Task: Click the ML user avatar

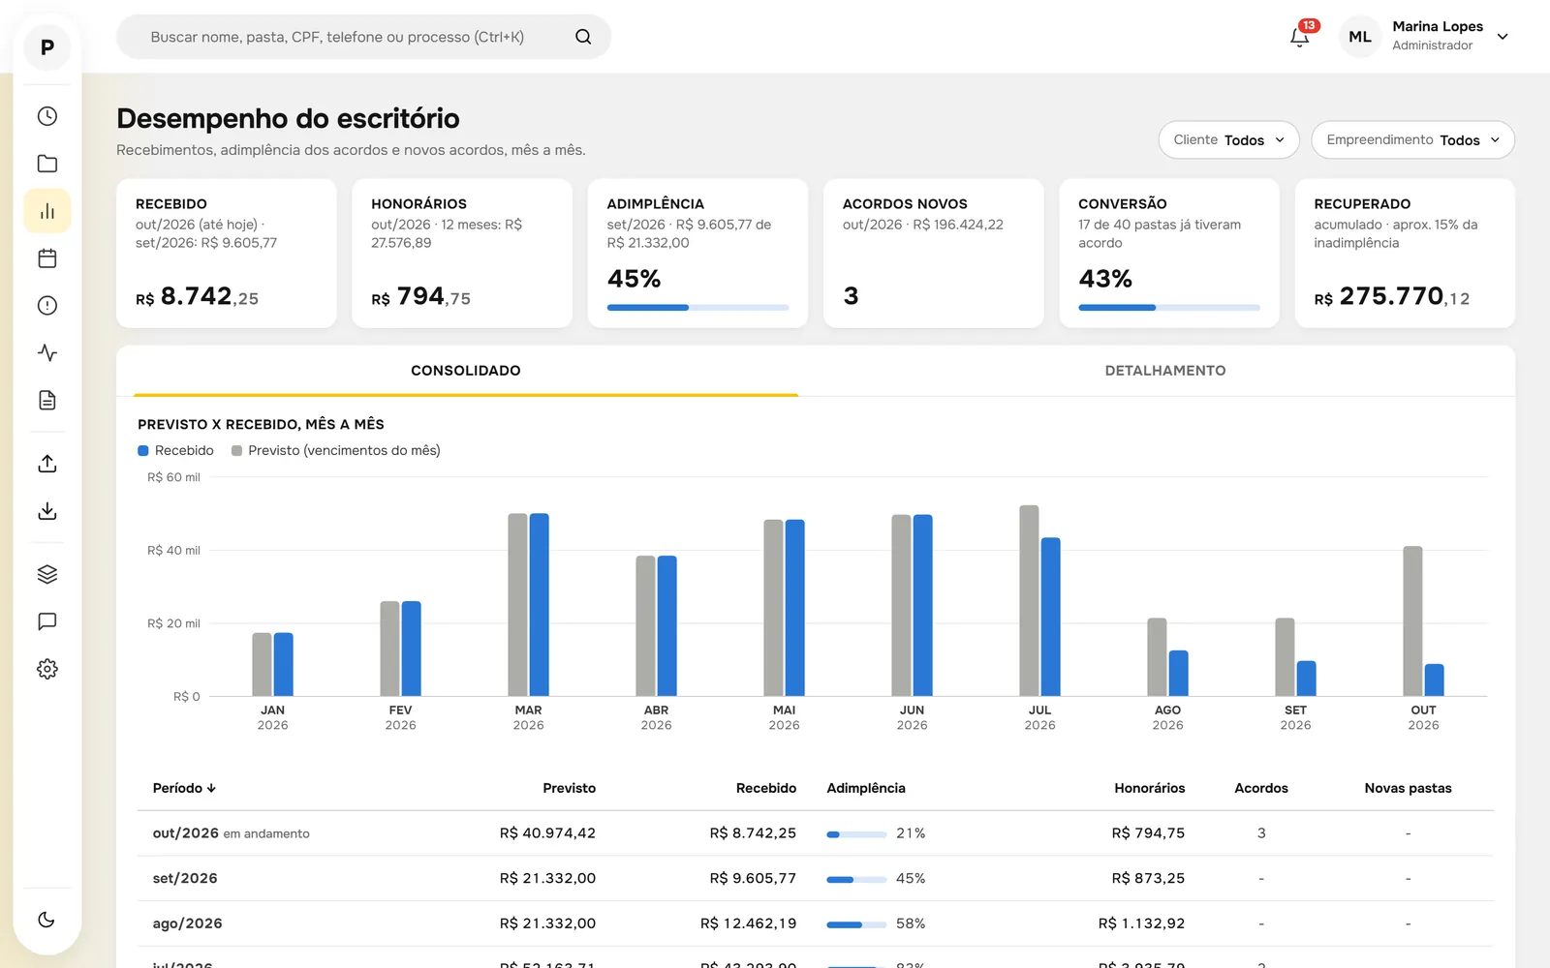Action: tap(1360, 37)
